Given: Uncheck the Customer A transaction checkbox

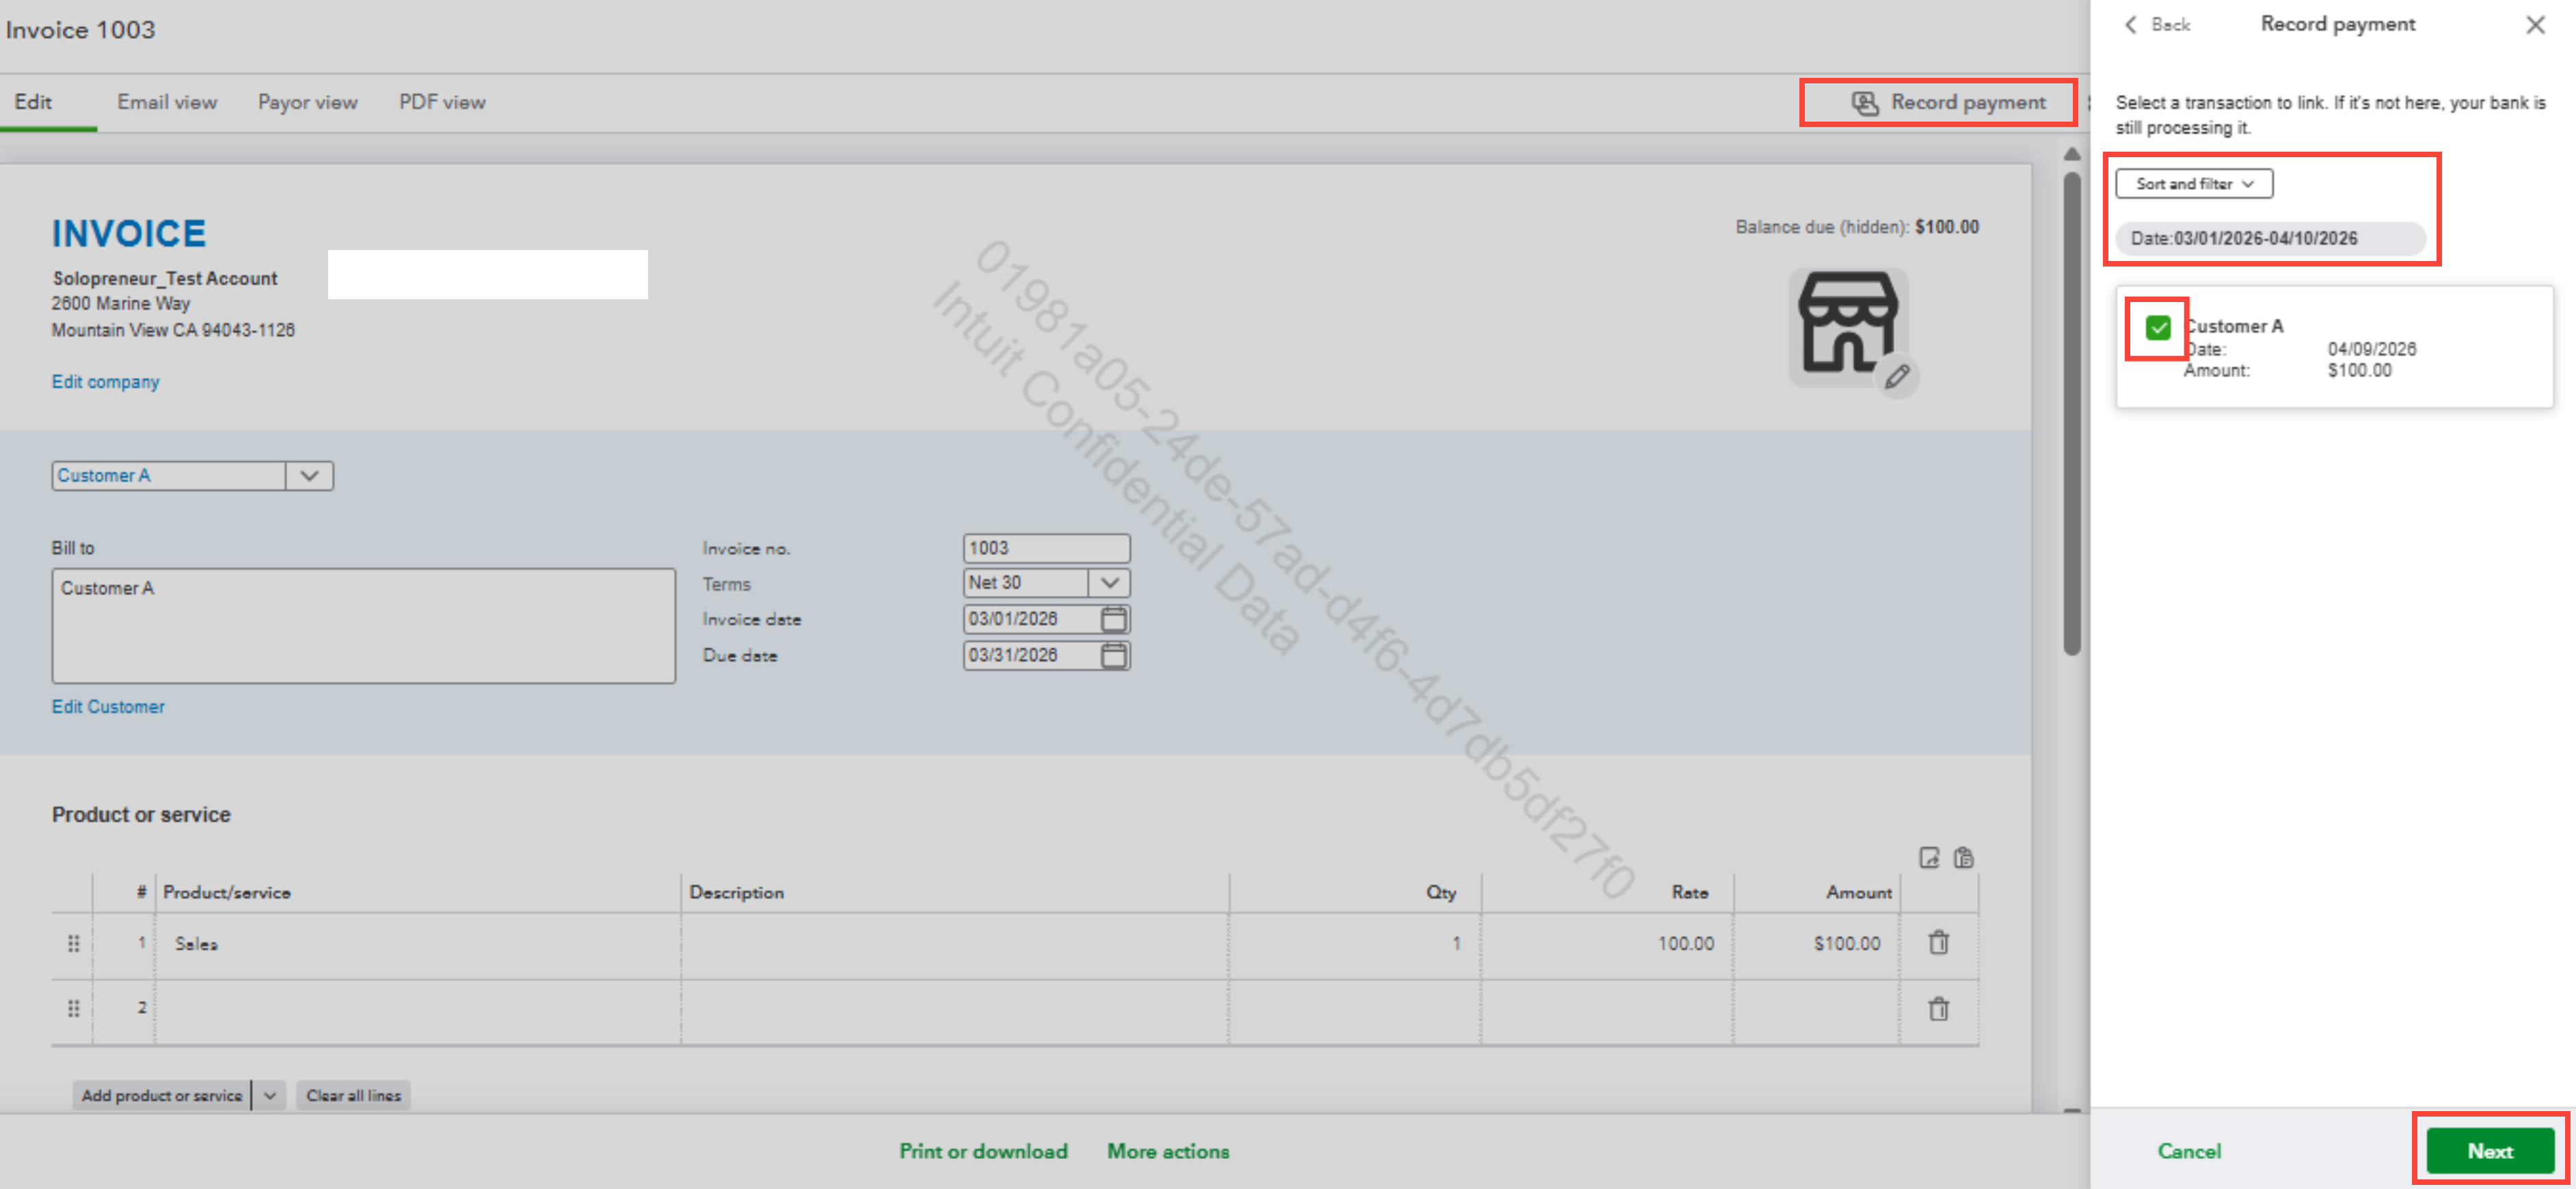Looking at the screenshot, I should (x=2158, y=327).
